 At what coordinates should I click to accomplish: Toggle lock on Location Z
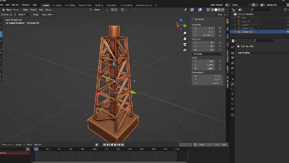tap(220, 35)
